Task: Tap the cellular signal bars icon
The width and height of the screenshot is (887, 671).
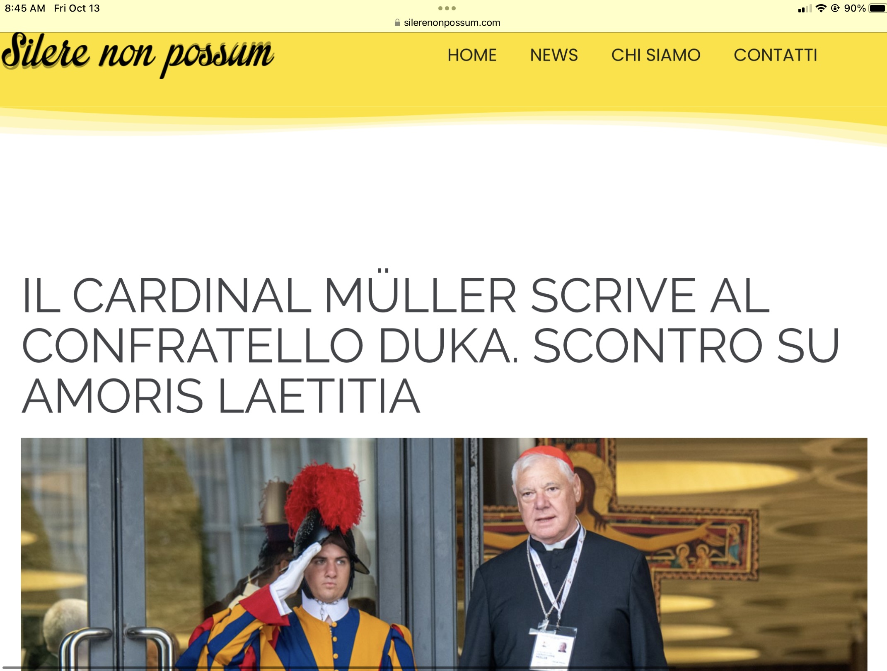Action: tap(805, 9)
